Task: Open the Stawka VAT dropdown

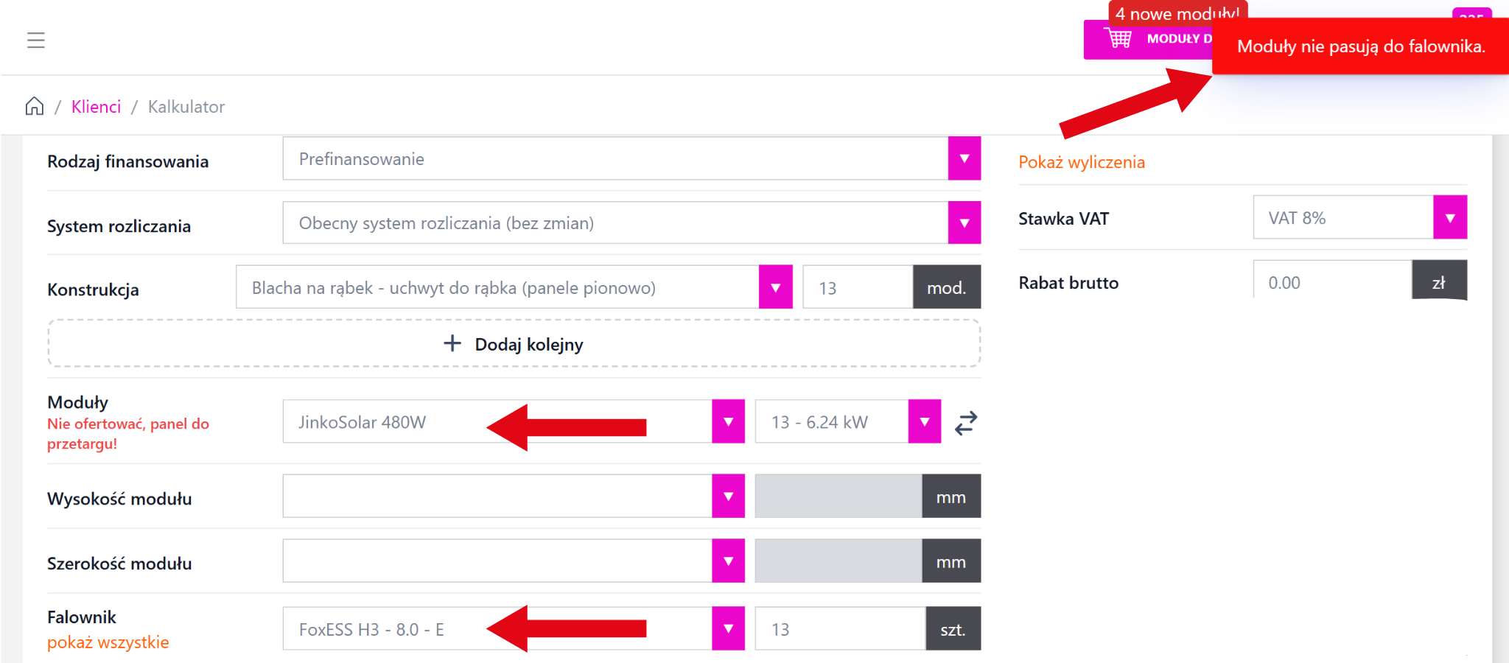Action: (1449, 218)
